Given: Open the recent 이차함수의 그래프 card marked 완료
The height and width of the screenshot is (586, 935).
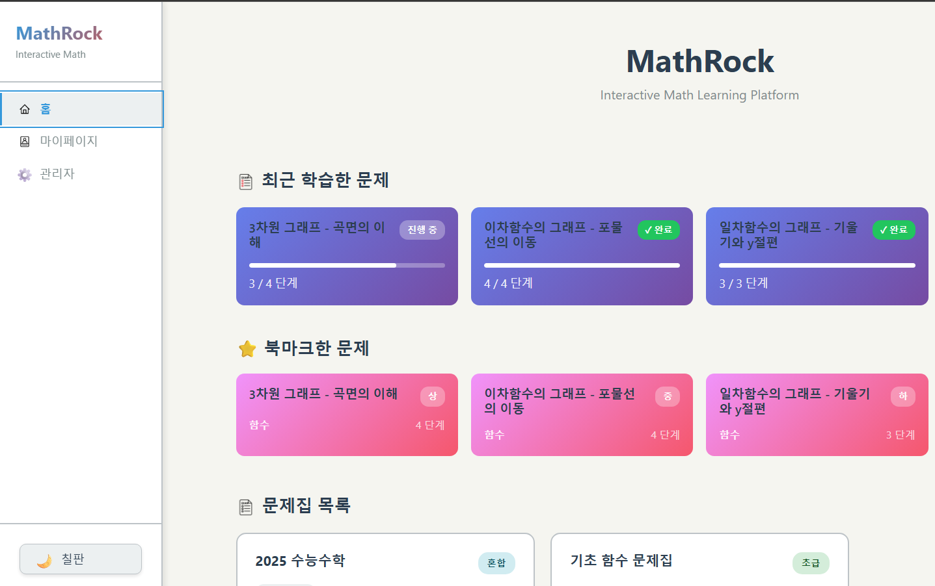Looking at the screenshot, I should point(582,256).
